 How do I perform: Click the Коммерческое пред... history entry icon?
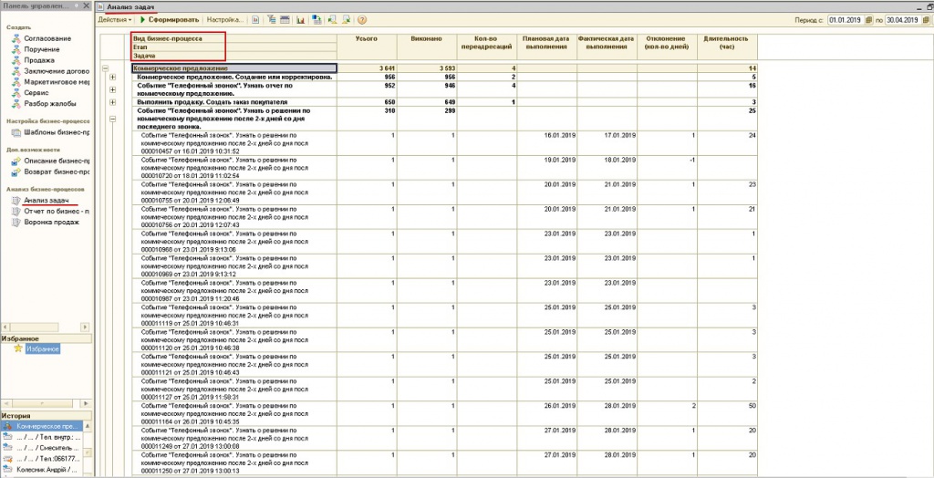(x=7, y=427)
